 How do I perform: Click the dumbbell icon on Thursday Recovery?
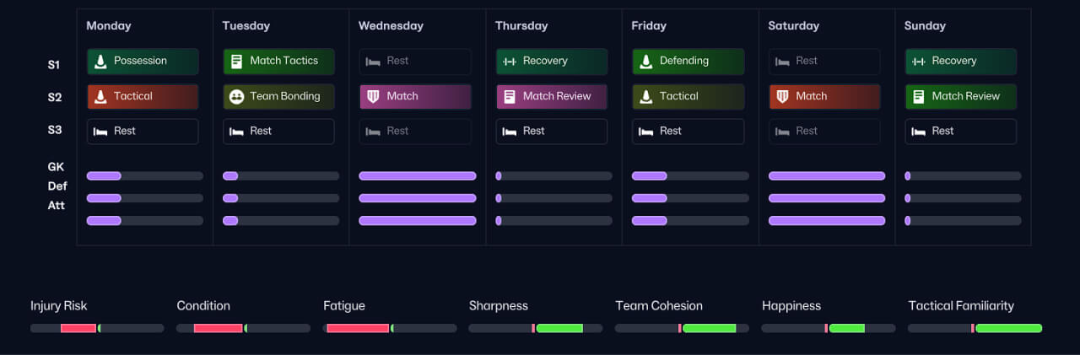(x=509, y=61)
